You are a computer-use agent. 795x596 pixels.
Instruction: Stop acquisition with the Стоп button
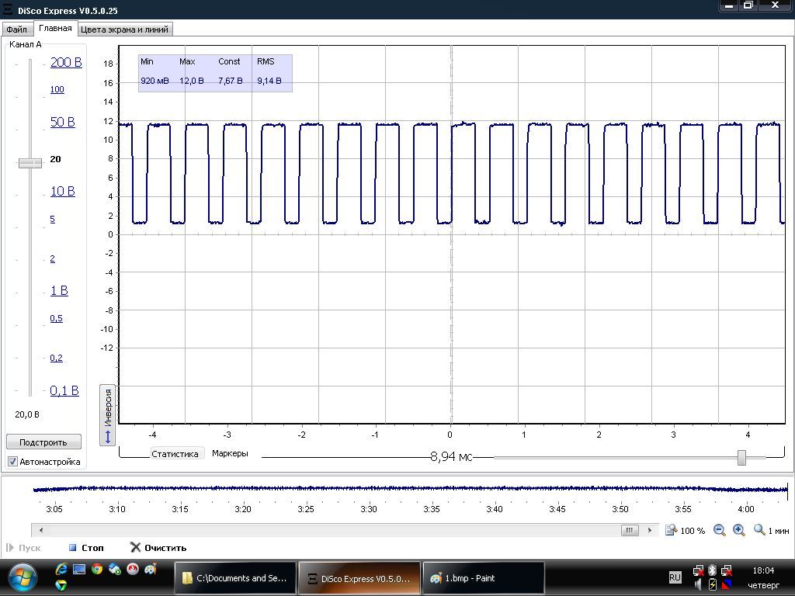pos(86,547)
